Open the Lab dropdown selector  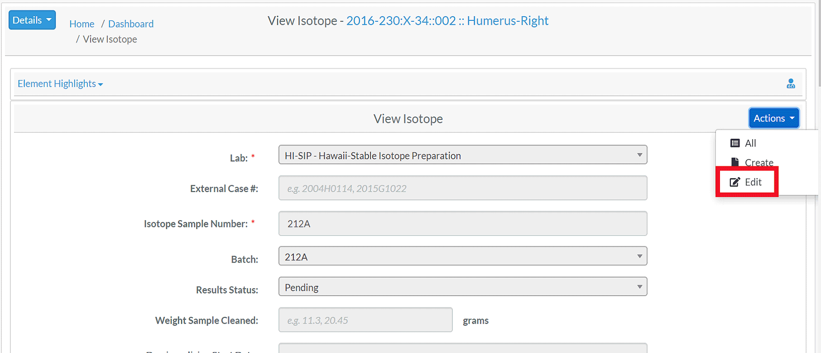click(x=463, y=155)
